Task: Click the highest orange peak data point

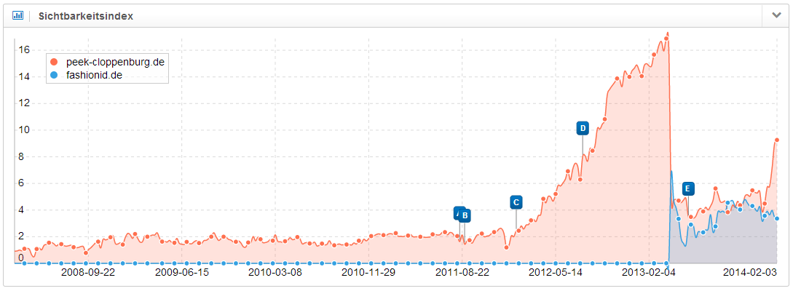Action: pyautogui.click(x=667, y=34)
